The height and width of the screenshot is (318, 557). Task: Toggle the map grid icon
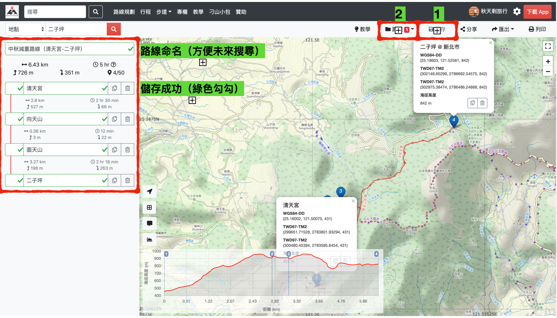tap(150, 207)
